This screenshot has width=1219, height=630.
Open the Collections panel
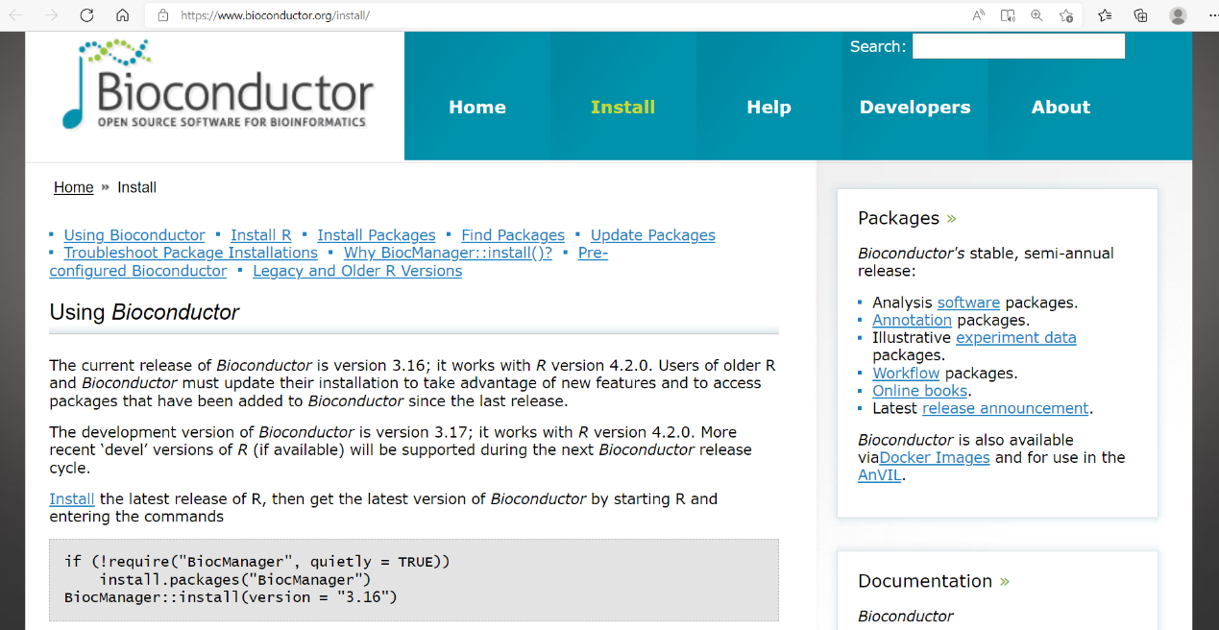click(x=1140, y=15)
